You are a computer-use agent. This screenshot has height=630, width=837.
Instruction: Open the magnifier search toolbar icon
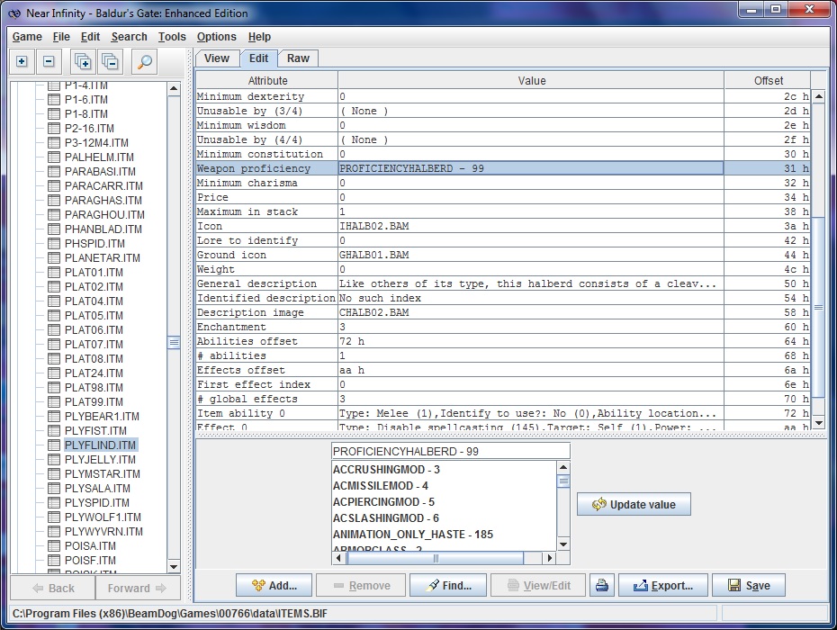(144, 61)
